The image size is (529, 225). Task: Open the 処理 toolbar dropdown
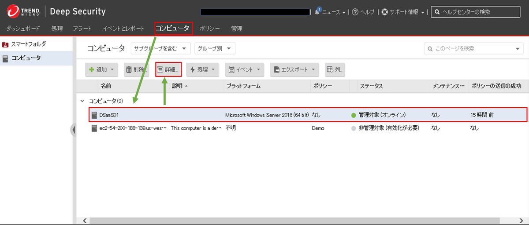tap(202, 69)
